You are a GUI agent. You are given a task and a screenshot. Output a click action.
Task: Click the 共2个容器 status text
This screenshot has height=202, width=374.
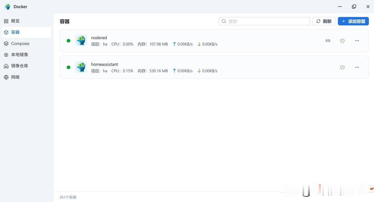pos(68,197)
